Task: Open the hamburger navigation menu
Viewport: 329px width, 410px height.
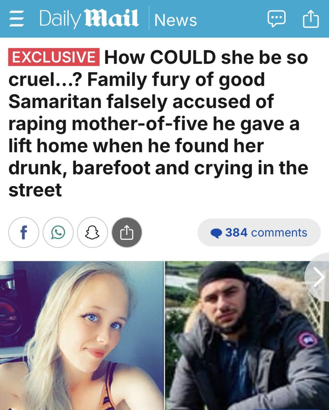Action: pyautogui.click(x=17, y=19)
